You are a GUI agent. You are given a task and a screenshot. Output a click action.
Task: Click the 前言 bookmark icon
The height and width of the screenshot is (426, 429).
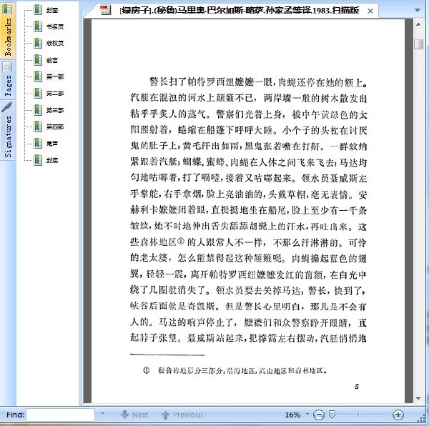coord(38,60)
